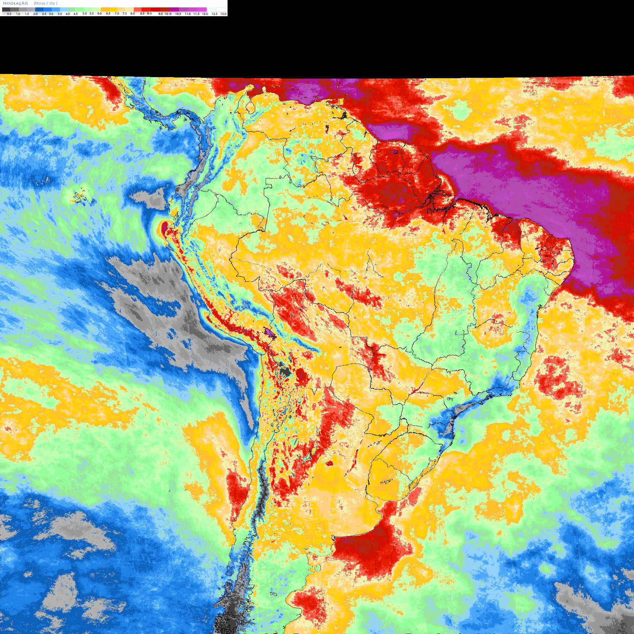Click the darkest gray swatch in legend
This screenshot has width=634, height=634.
tap(6, 10)
